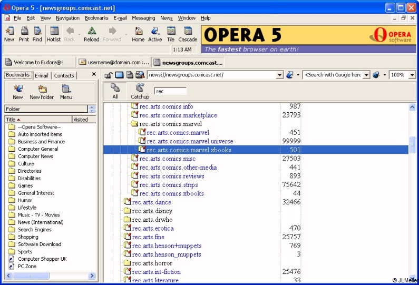
Task: Switch to the Welcome to Eudora window tab
Action: tap(40, 62)
